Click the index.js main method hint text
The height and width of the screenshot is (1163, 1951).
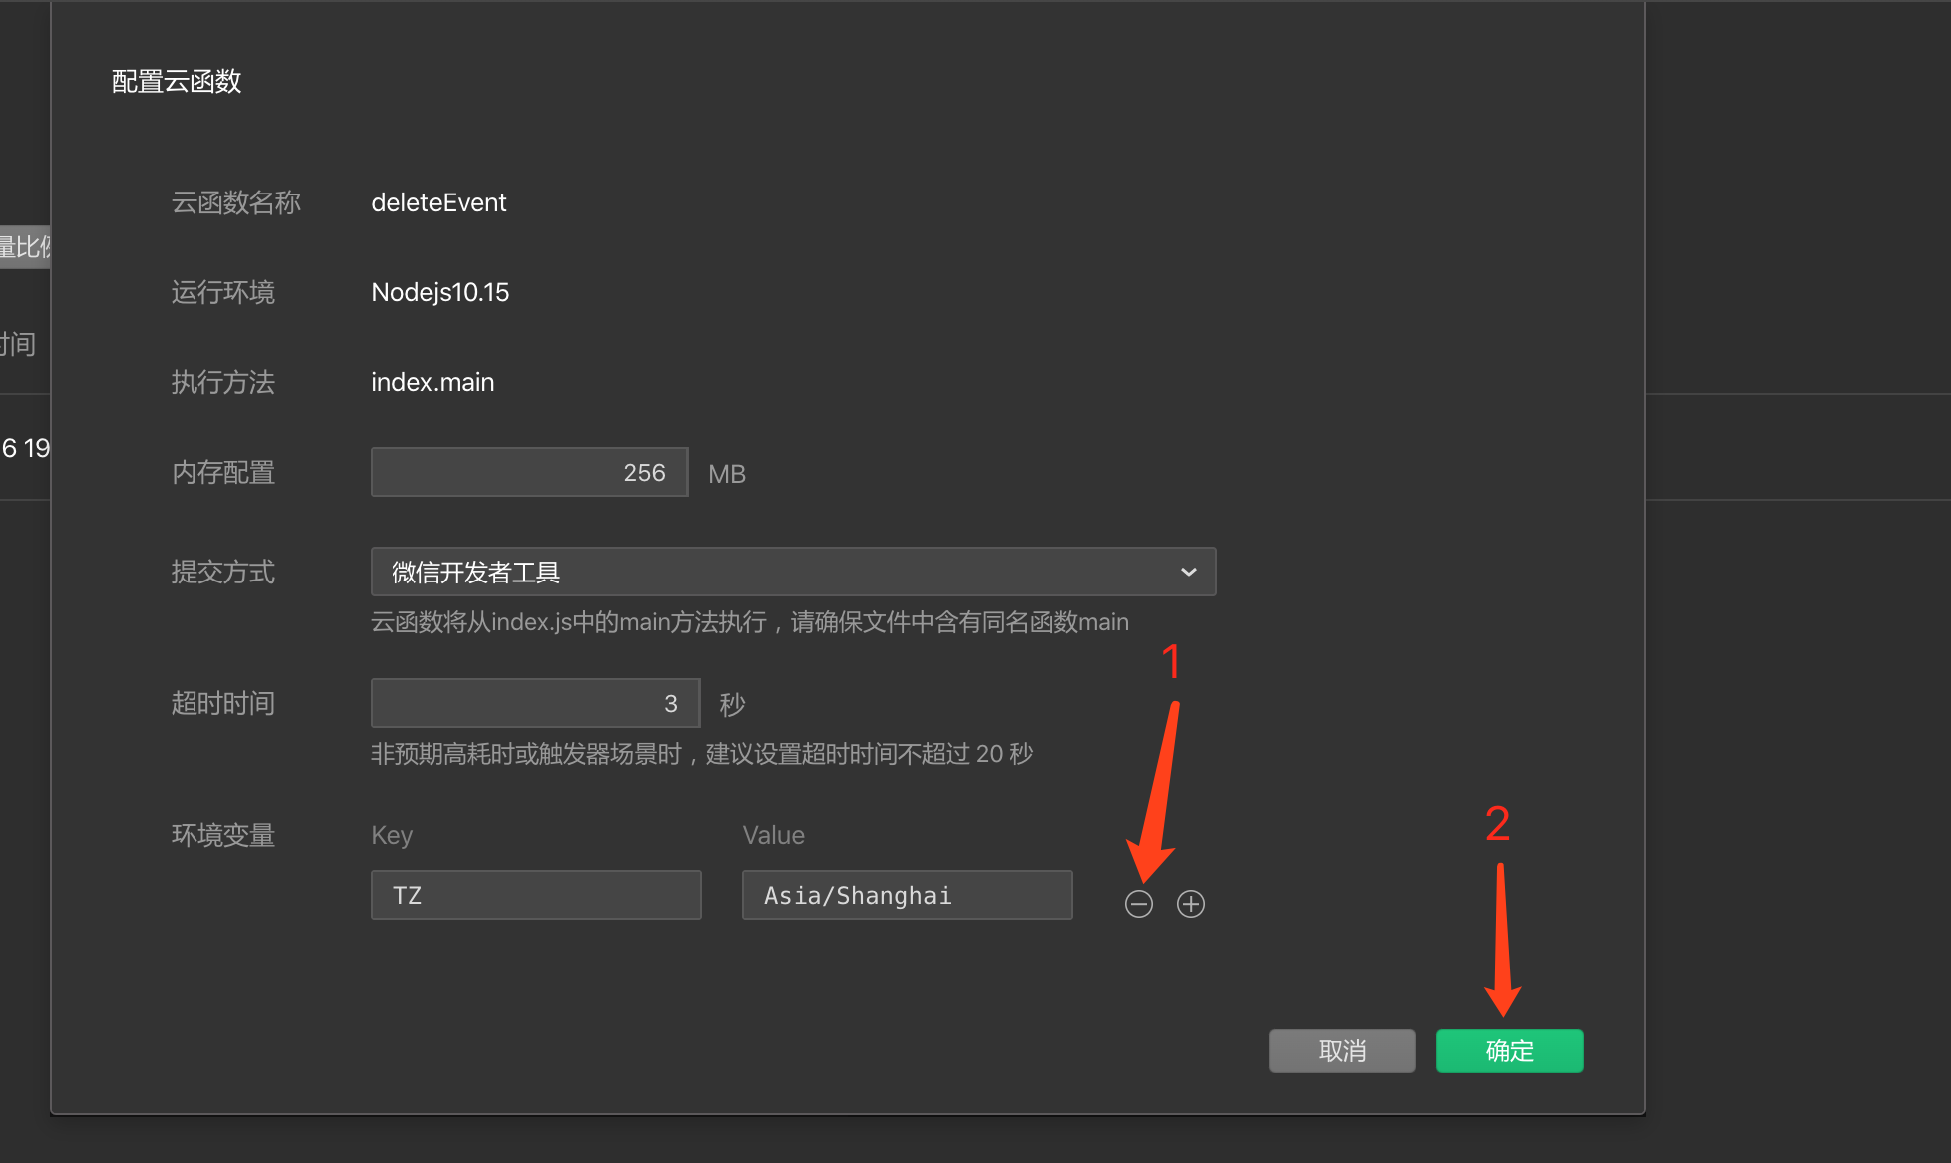coord(749,622)
